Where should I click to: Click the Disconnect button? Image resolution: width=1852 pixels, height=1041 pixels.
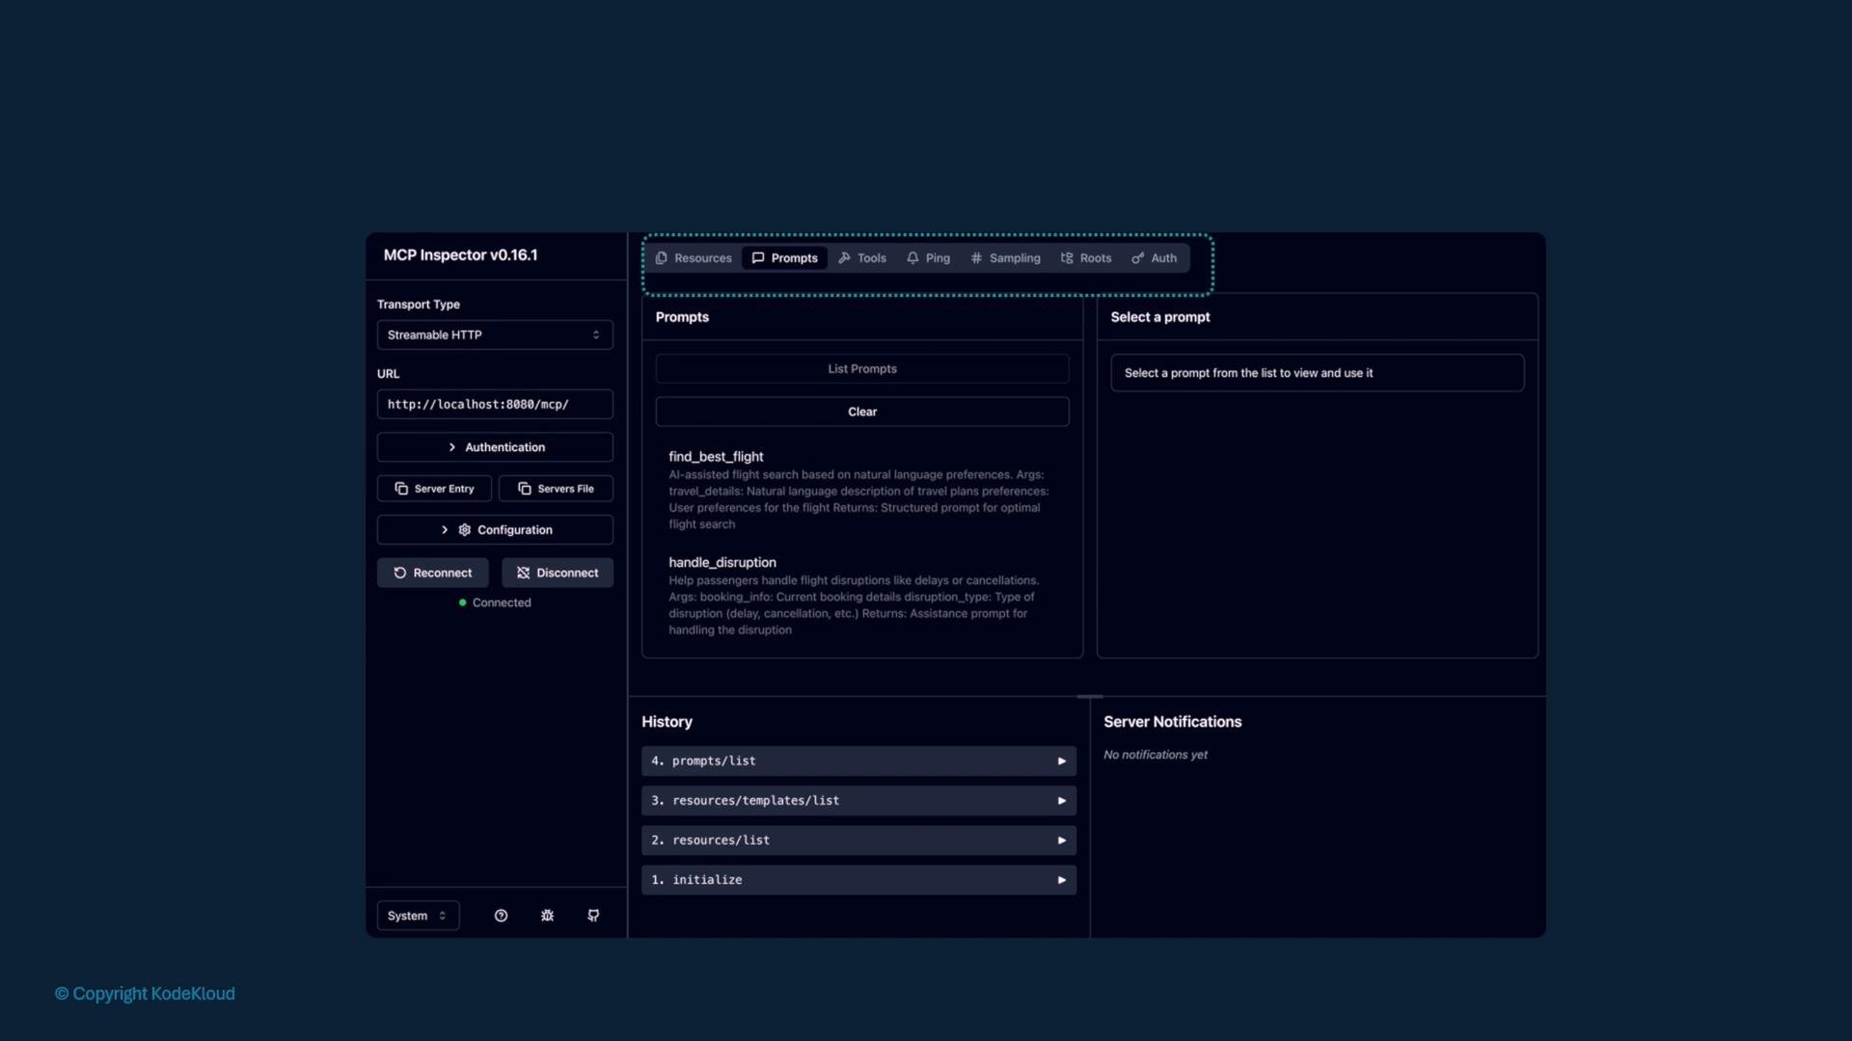pyautogui.click(x=558, y=573)
